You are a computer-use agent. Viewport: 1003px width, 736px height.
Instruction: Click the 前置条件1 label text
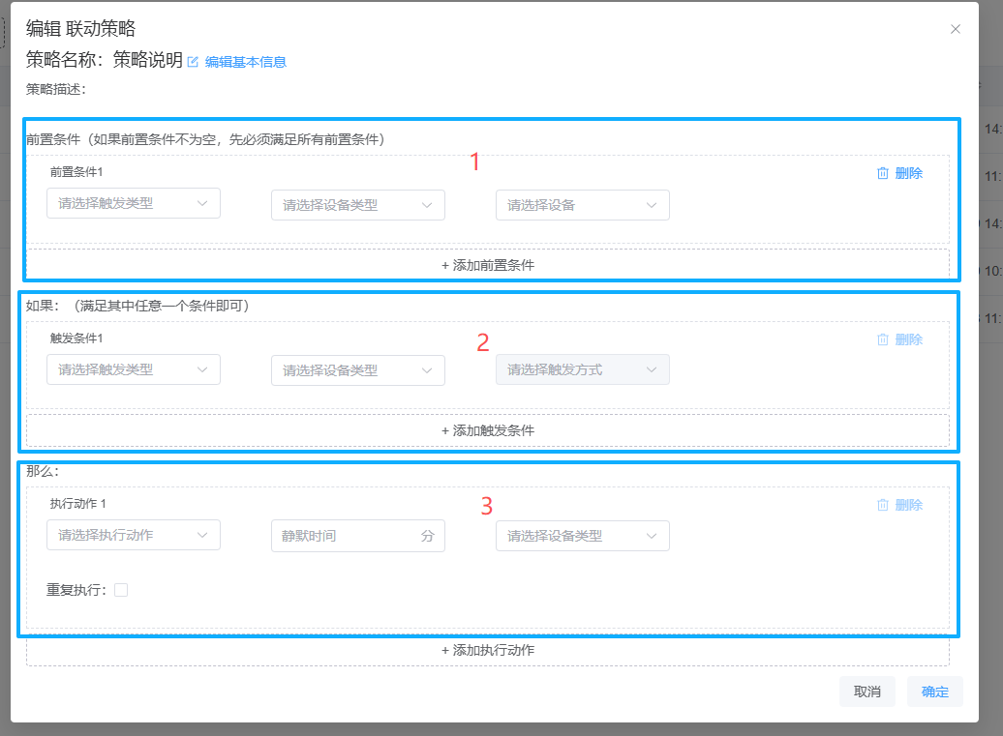76,172
